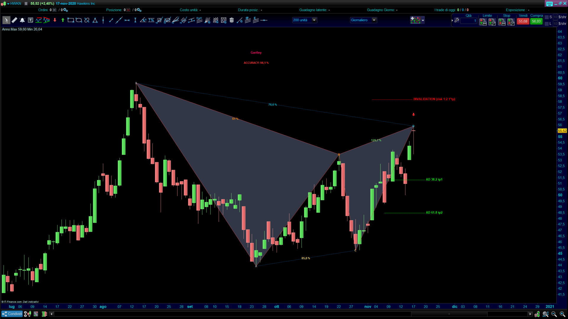The width and height of the screenshot is (568, 319).
Task: Click the Condividi share button
Action: tap(12, 314)
